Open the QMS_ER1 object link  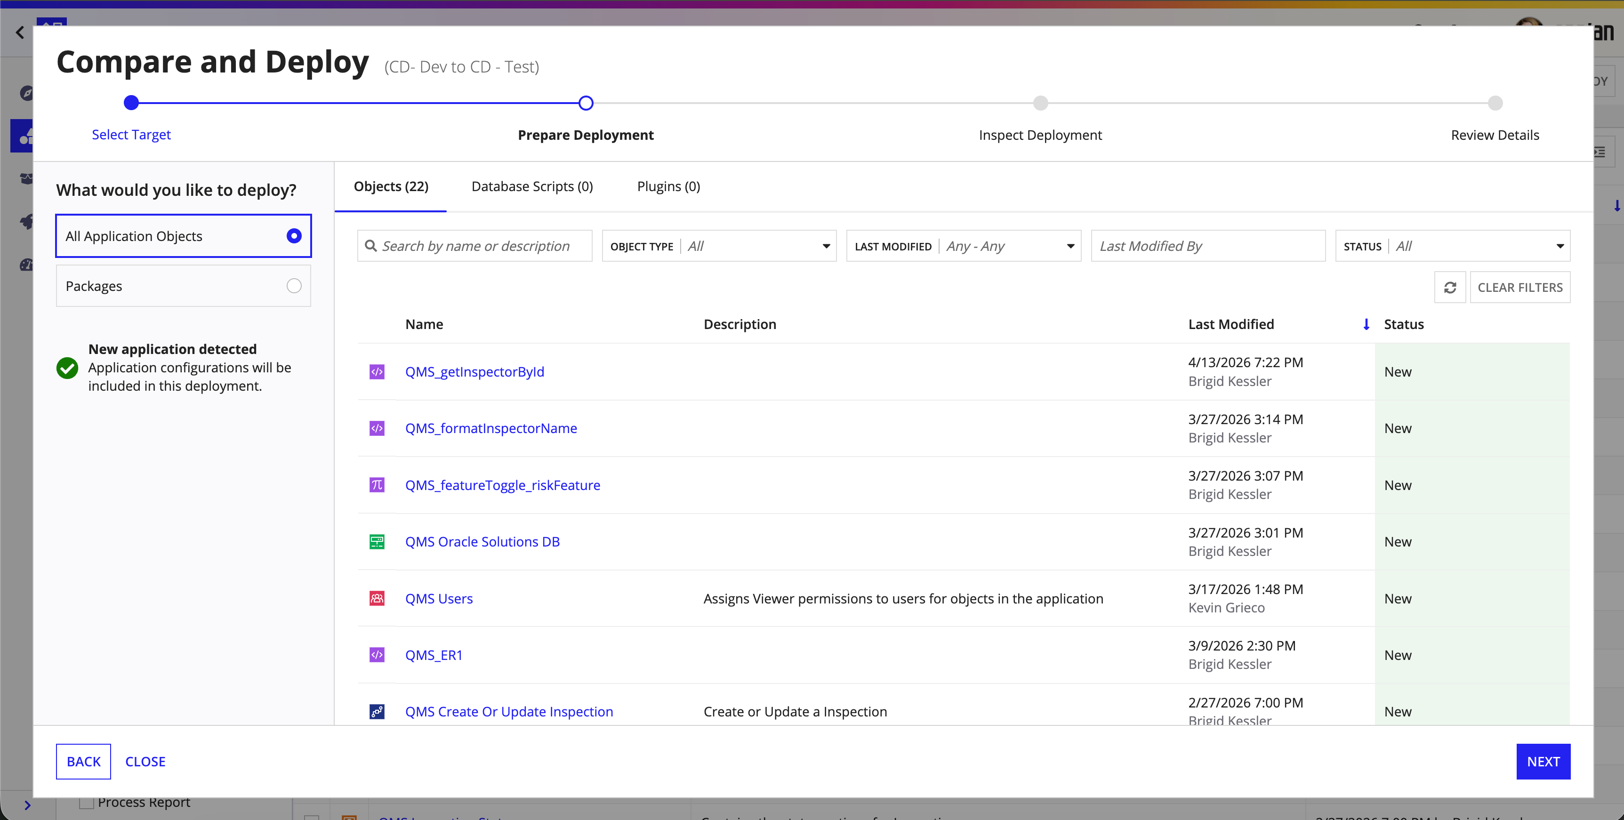(x=434, y=656)
